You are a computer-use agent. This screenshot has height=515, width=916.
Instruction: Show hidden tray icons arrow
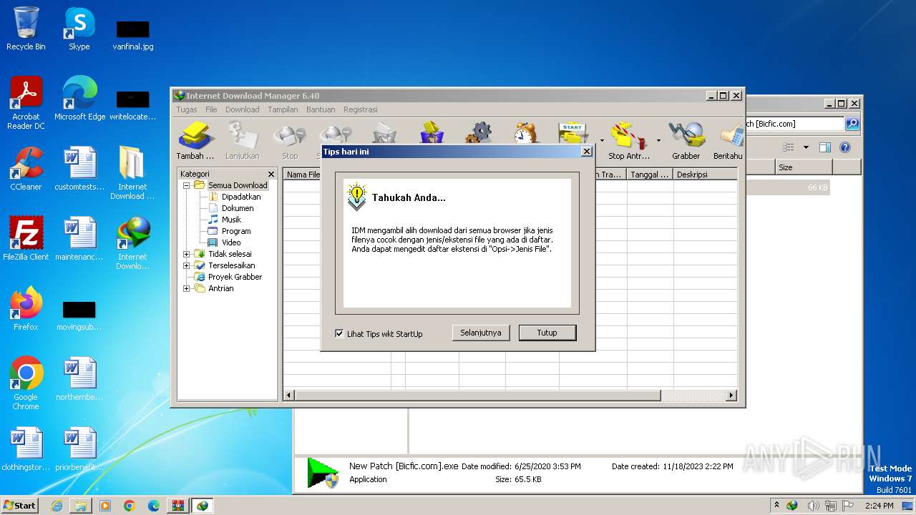click(776, 506)
